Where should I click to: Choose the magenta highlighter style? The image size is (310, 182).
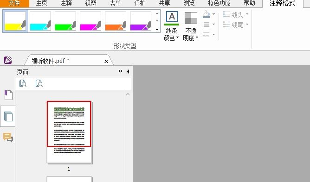[90, 21]
